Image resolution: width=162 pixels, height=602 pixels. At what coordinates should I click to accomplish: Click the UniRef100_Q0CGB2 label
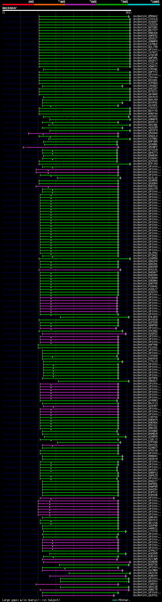coord(145,331)
